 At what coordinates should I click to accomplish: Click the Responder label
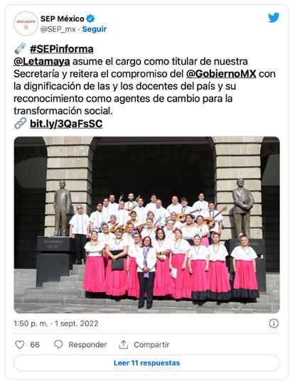tap(87, 345)
